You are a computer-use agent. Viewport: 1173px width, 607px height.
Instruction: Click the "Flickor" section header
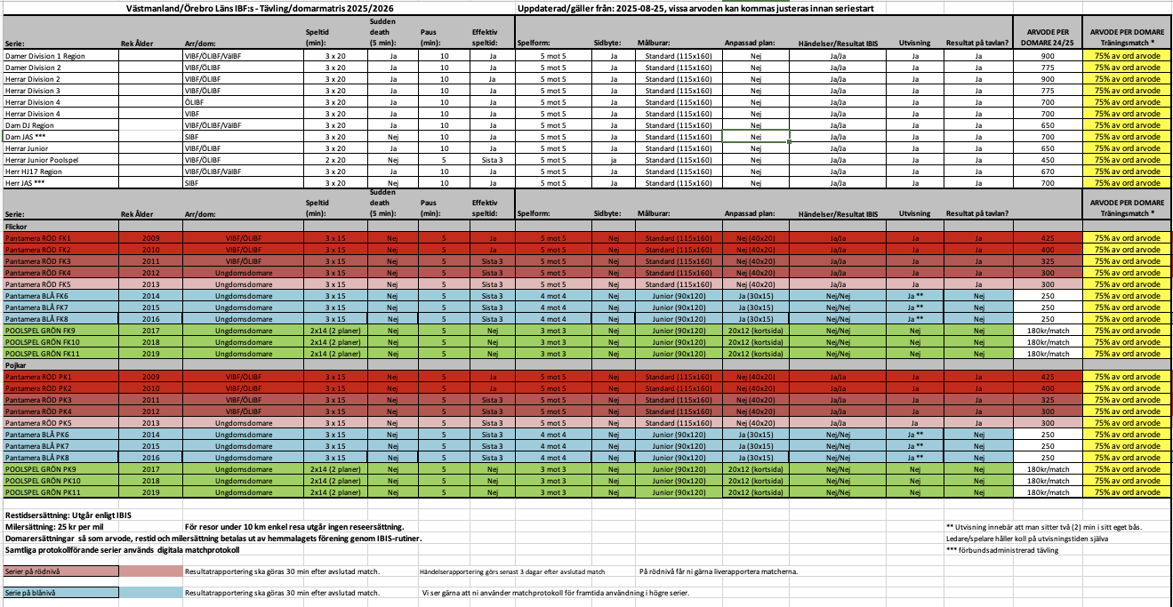[18, 227]
